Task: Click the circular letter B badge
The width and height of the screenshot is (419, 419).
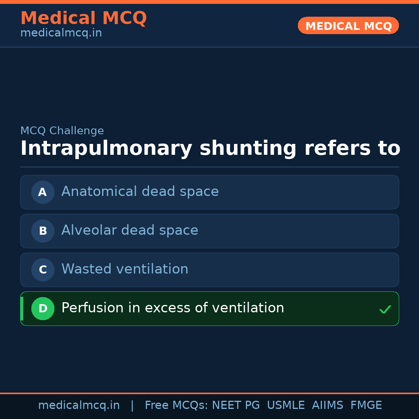Action: click(43, 231)
